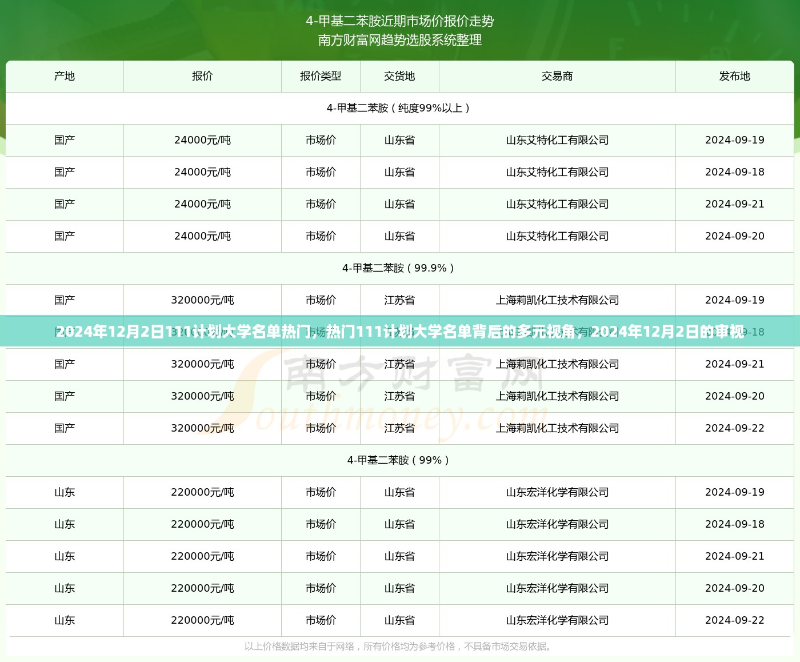This screenshot has width=800, height=662.
Task: Click 24000元/吨 in the 2024-09-19 row
Action: 202,140
